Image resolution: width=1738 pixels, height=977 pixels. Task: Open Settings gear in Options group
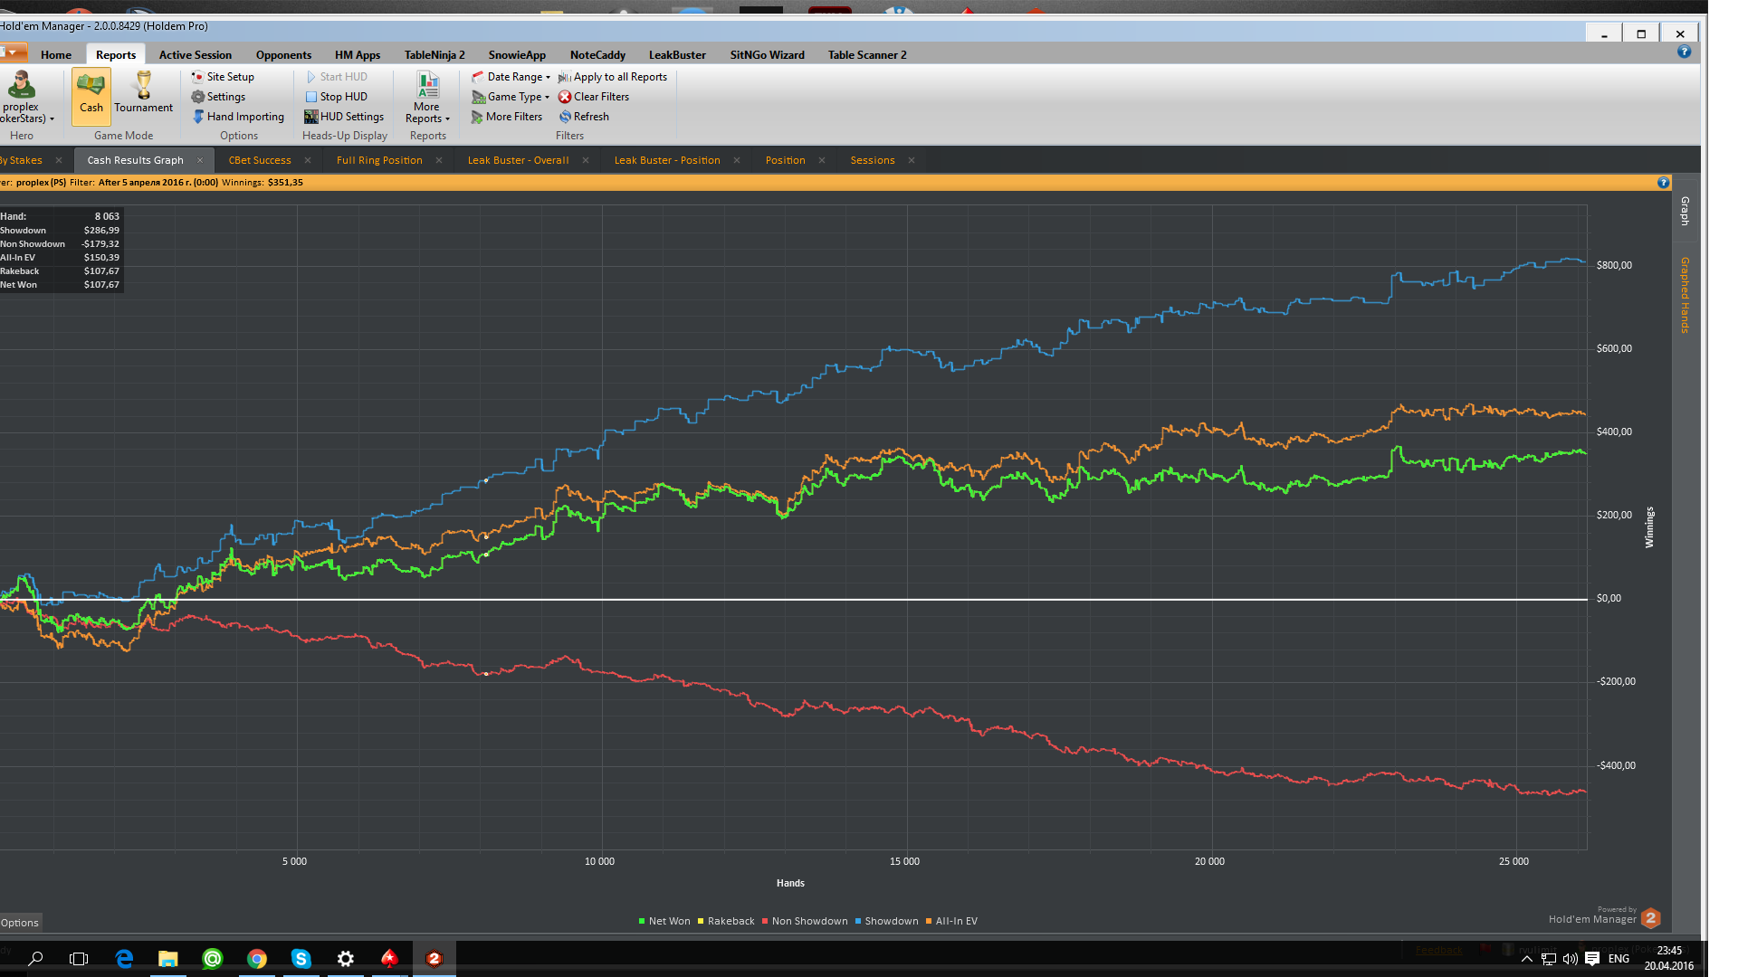pyautogui.click(x=218, y=97)
